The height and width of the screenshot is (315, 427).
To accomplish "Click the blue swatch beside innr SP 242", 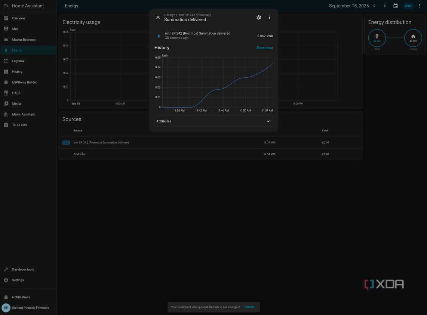I will point(66,143).
